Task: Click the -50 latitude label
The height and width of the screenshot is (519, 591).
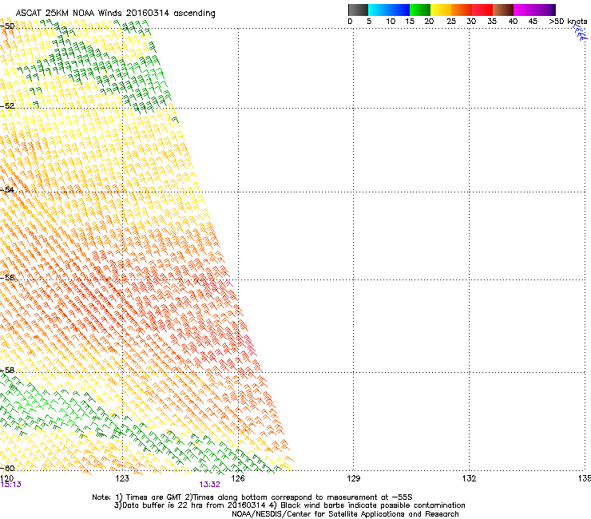Action: pyautogui.click(x=7, y=26)
